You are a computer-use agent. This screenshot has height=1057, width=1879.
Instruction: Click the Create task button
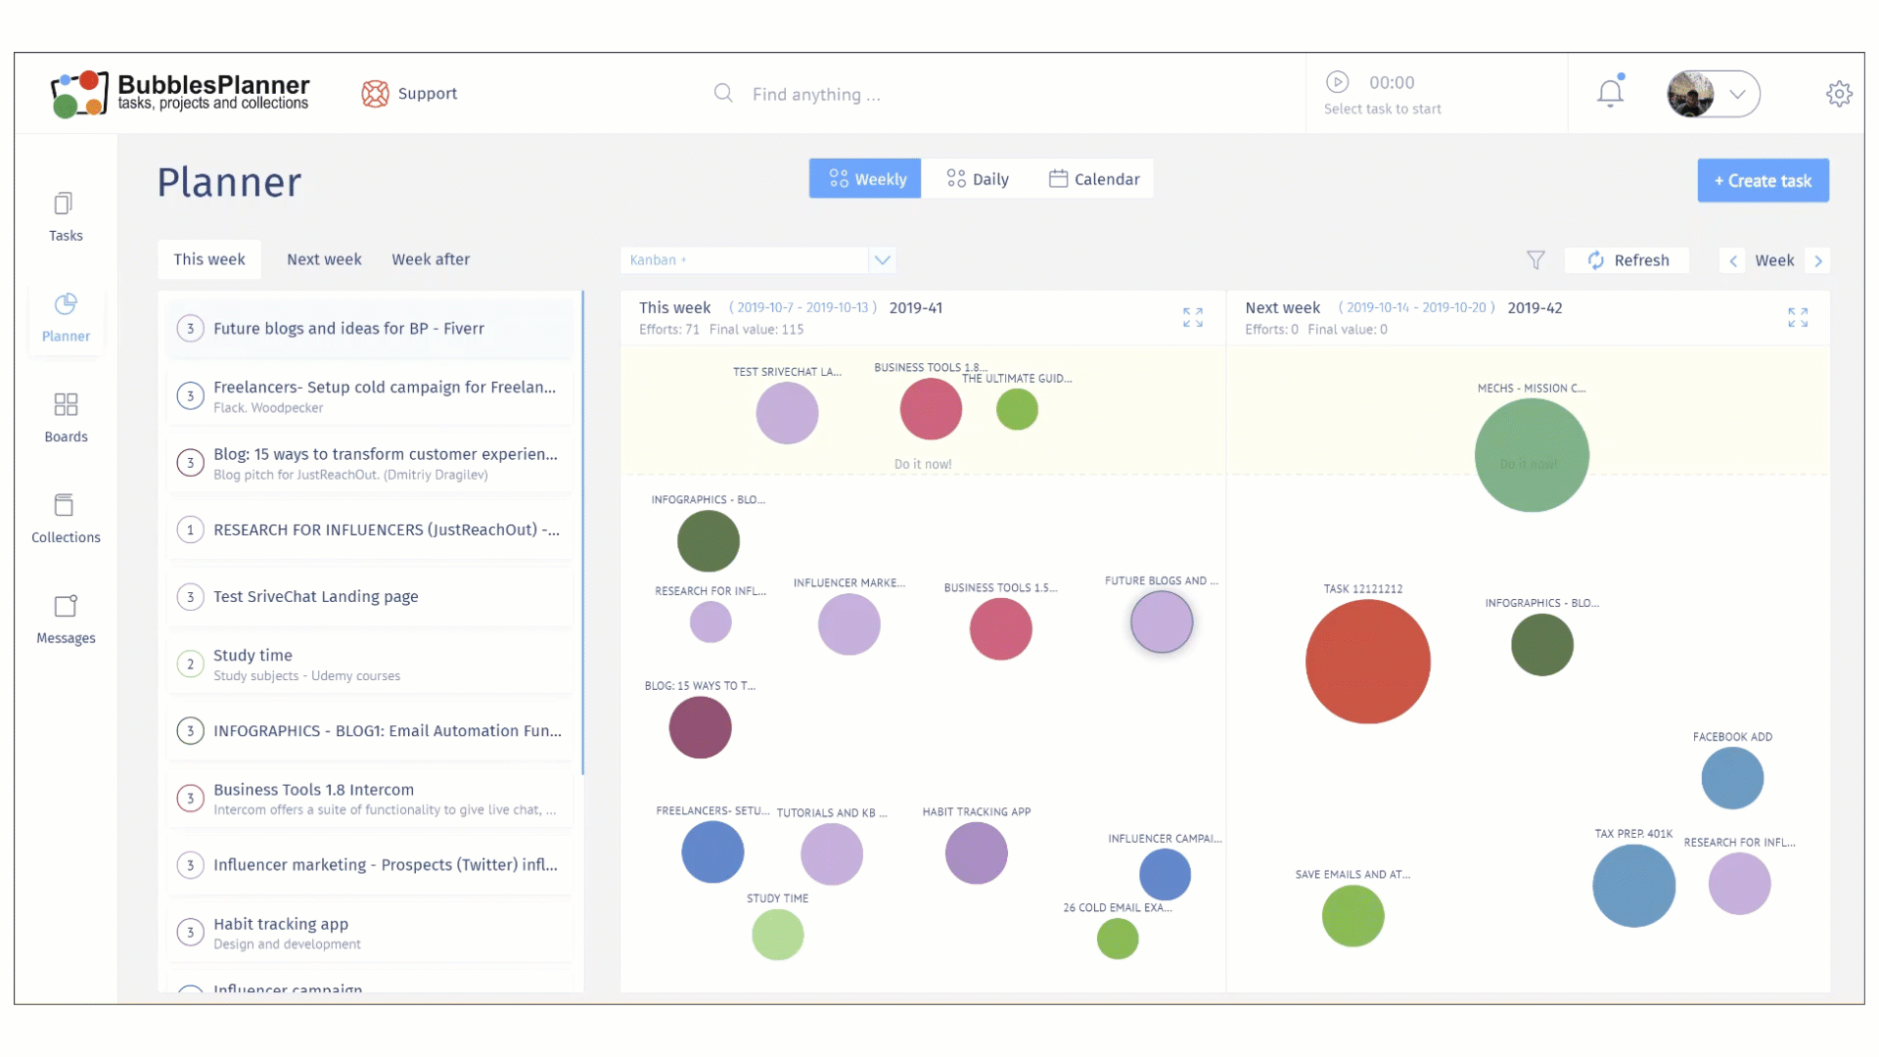click(1763, 181)
